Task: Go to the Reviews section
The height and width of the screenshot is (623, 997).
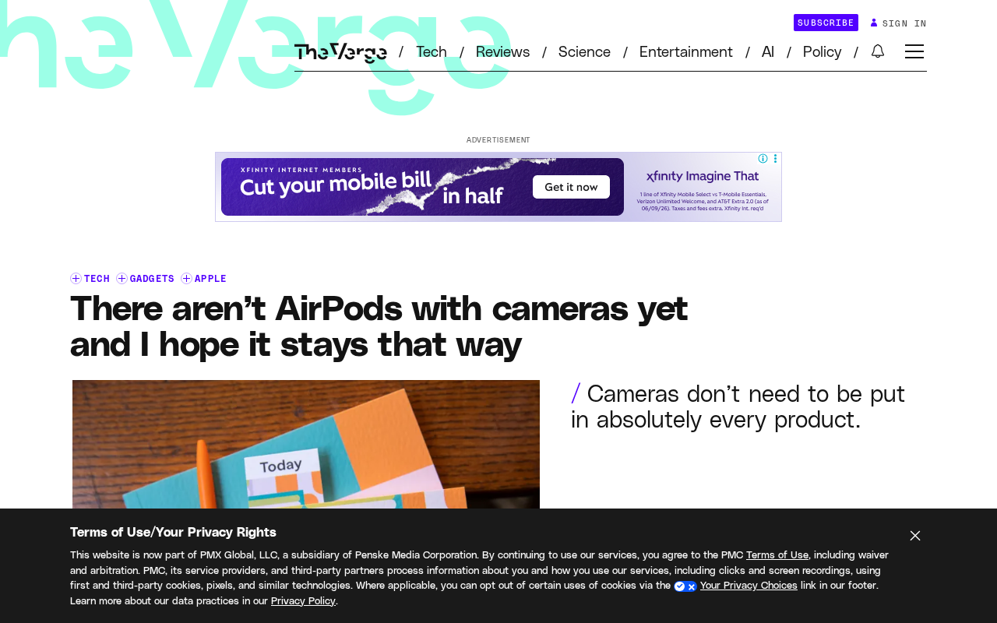Action: 502,52
